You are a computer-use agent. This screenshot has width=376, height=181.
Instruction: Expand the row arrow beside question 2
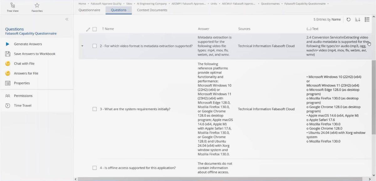coord(82,46)
